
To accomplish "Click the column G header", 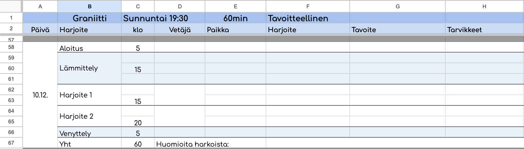I will (x=397, y=6).
